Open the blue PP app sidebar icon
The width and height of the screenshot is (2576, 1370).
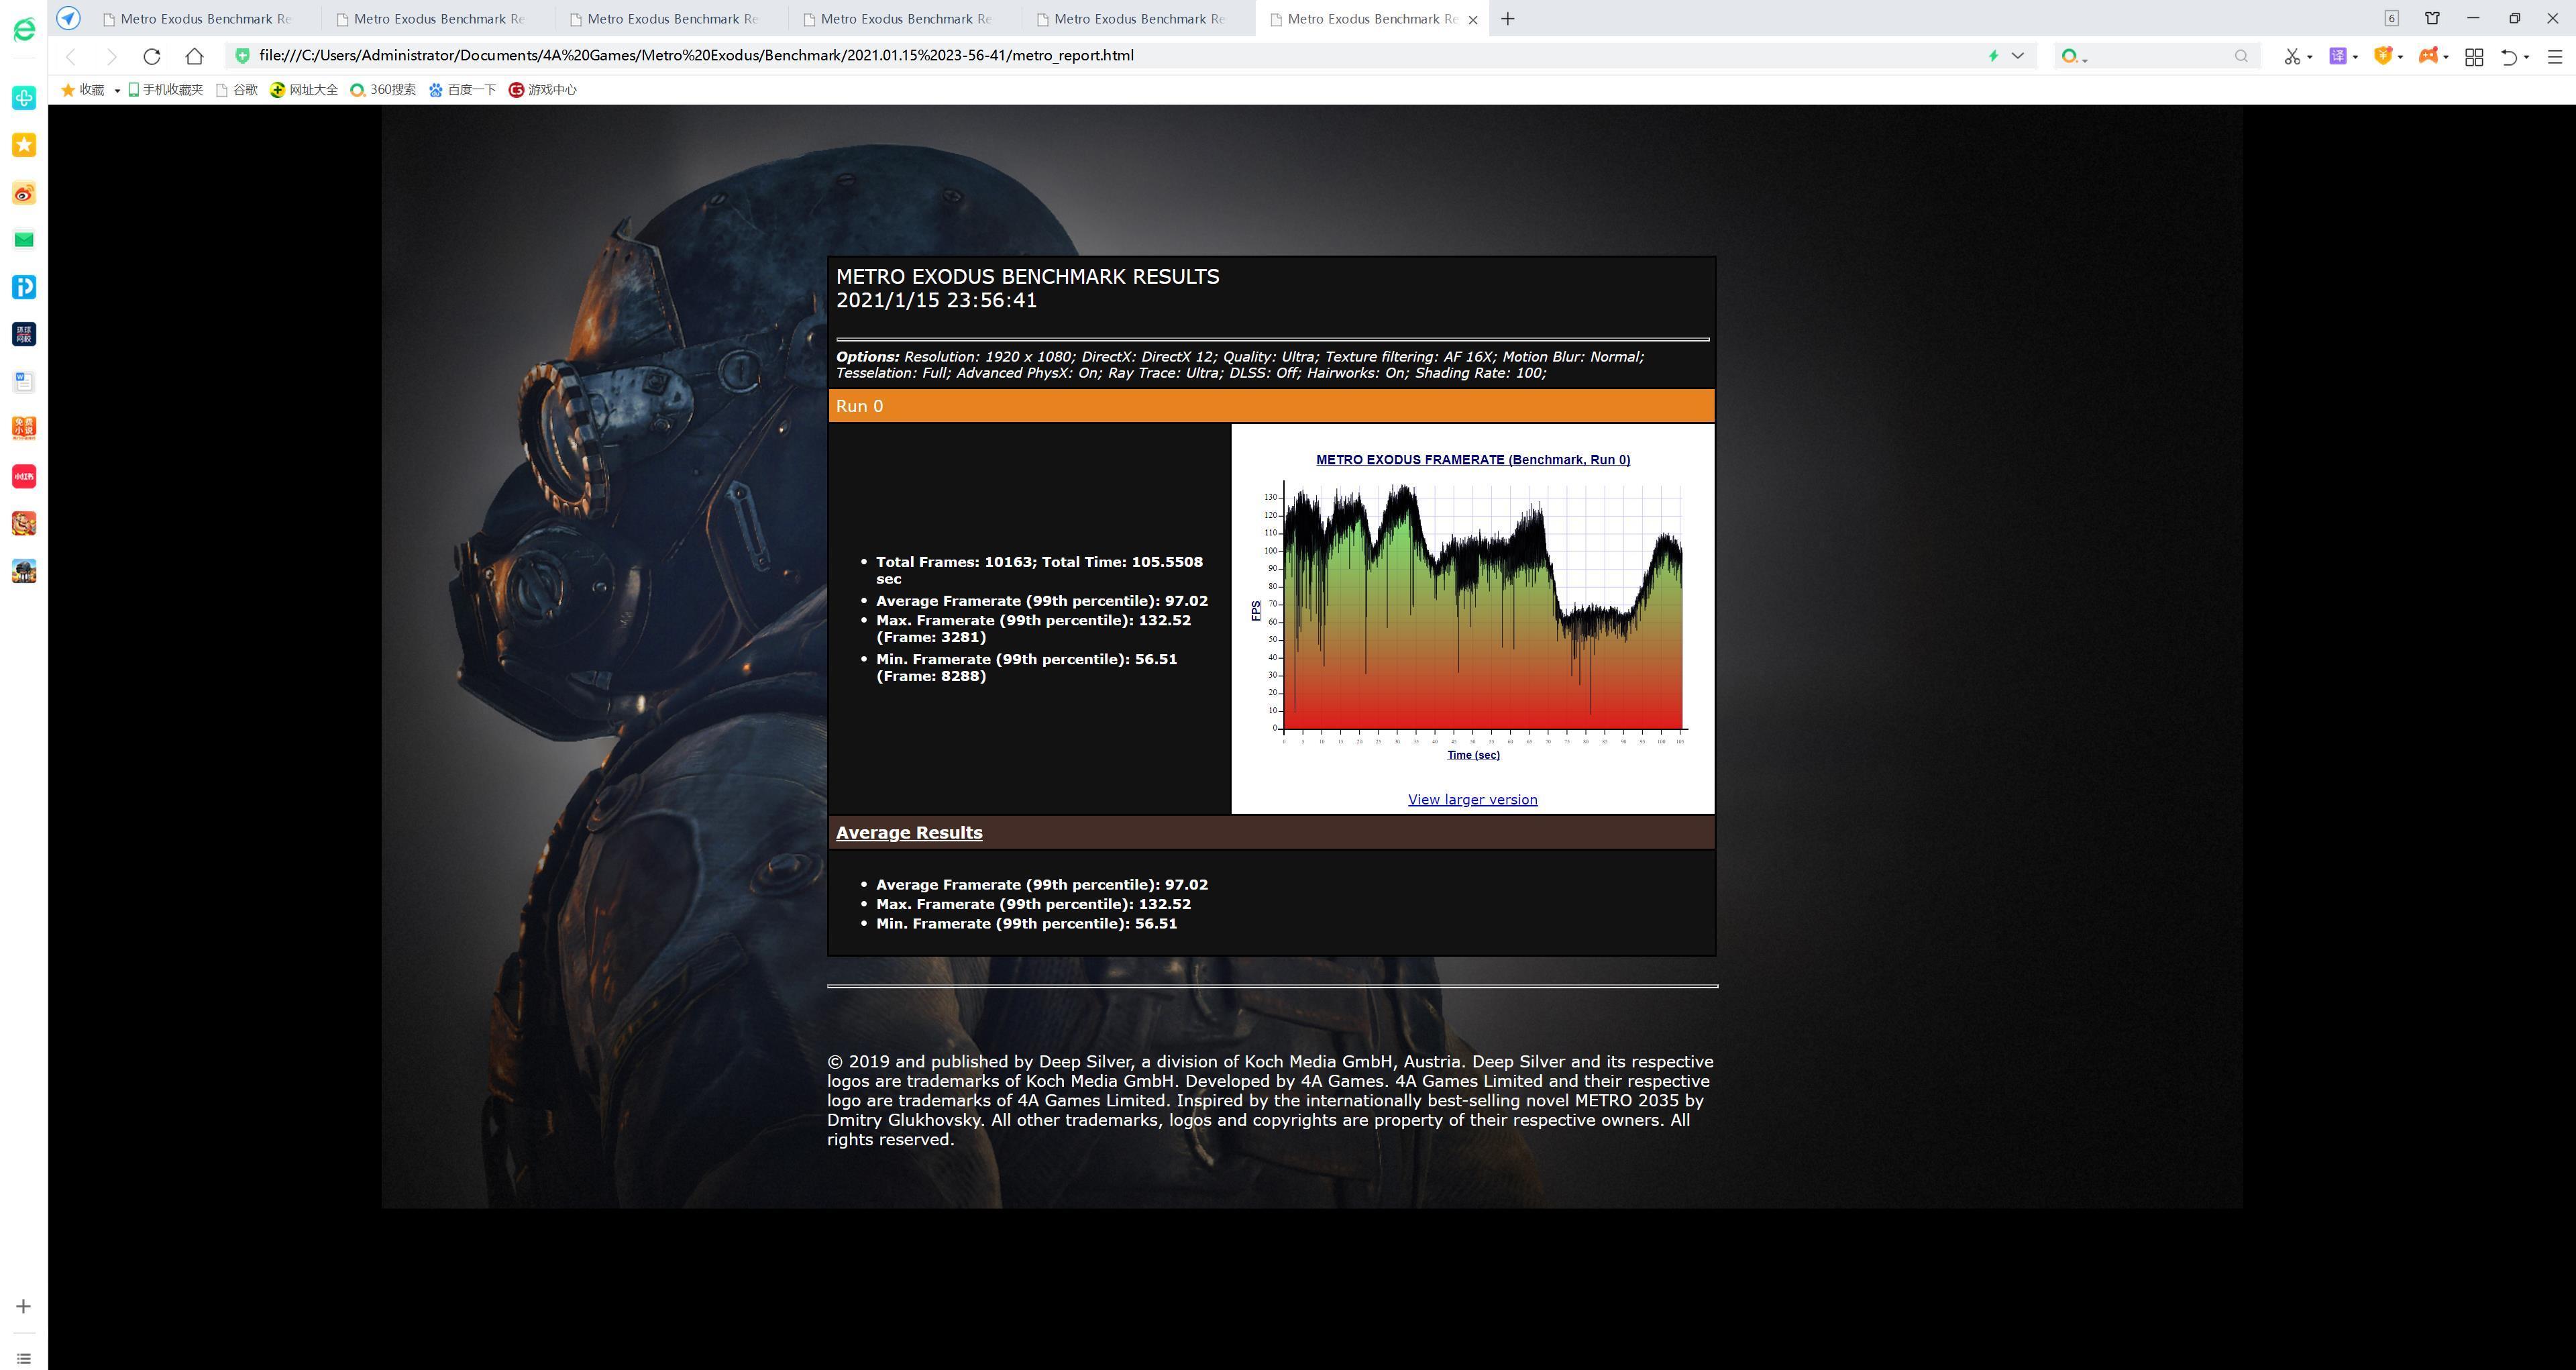coord(24,287)
